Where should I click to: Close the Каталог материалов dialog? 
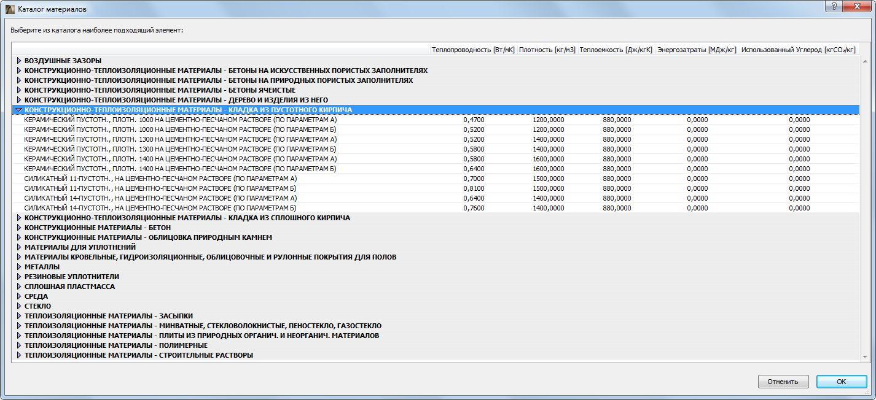(856, 6)
